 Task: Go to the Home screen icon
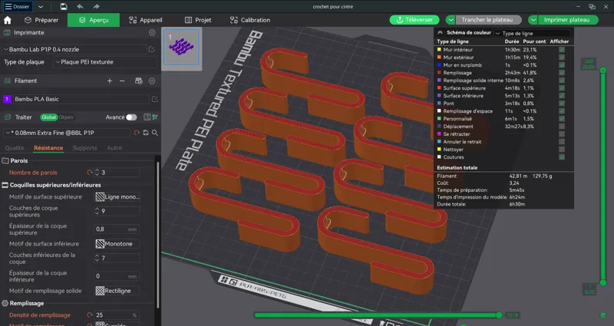(8, 20)
